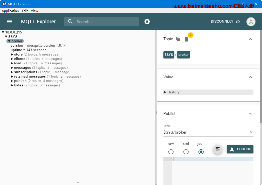The height and width of the screenshot is (185, 262).
Task: Click the 38 badge counter
Action: coord(190,35)
